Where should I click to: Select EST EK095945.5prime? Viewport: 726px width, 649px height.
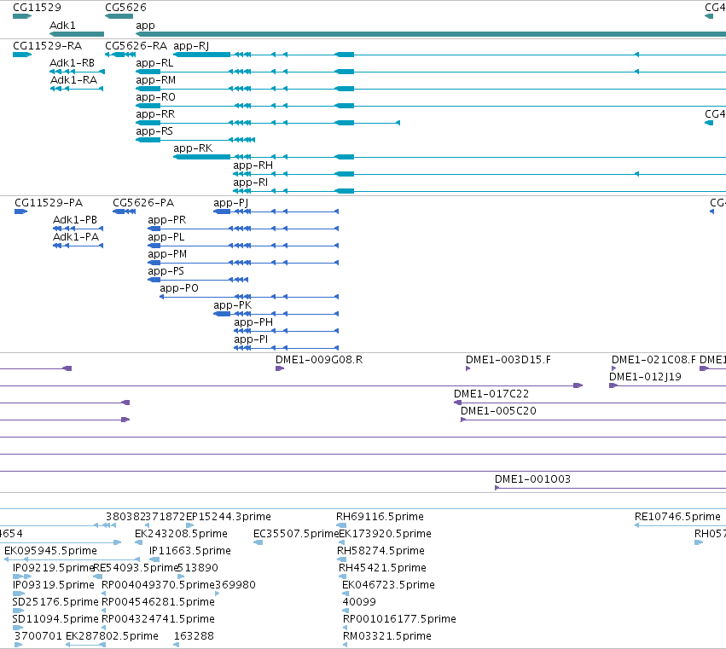coord(72,559)
